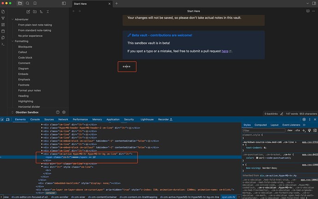Screen dimensions: 318x199
Task: Open the Horizontal divider note
Action: point(29,107)
